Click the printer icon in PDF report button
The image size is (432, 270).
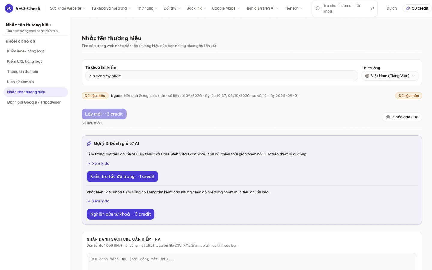pyautogui.click(x=388, y=117)
